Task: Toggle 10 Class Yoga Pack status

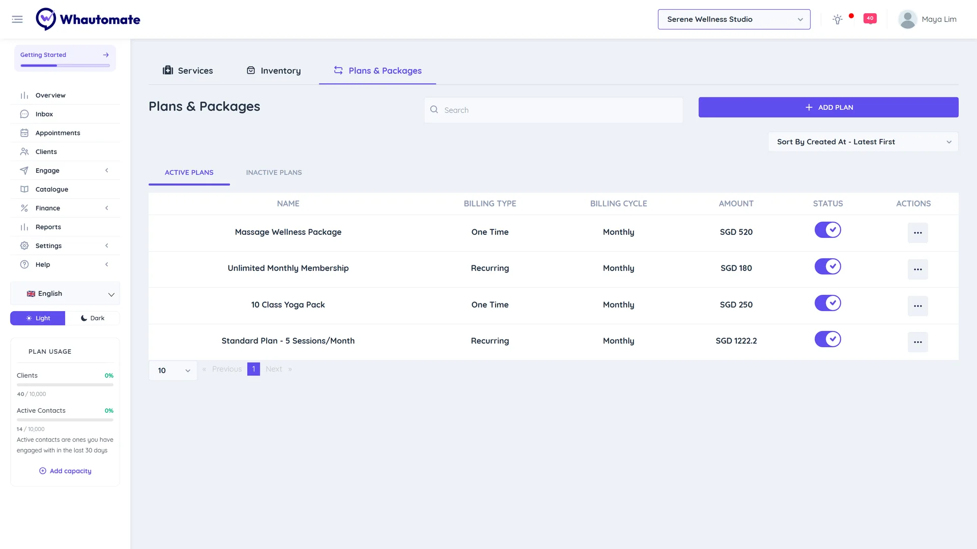Action: click(x=827, y=303)
